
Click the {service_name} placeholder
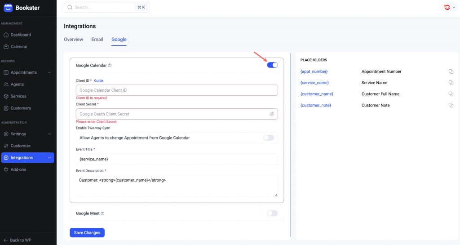[314, 83]
